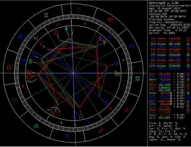Select the Venus glyph in the chart
191x147 pixels.
click(x=41, y=43)
